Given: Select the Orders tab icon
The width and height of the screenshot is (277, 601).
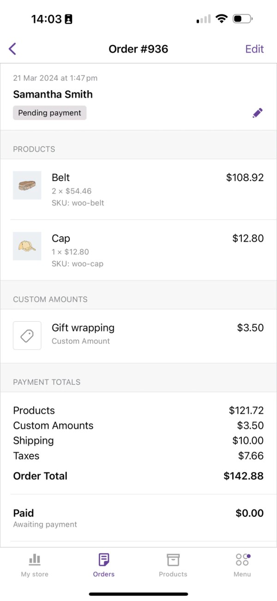Looking at the screenshot, I should tap(104, 560).
